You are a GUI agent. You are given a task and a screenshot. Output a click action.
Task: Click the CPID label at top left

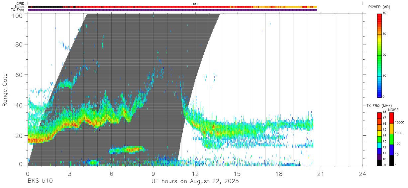coord(21,3)
